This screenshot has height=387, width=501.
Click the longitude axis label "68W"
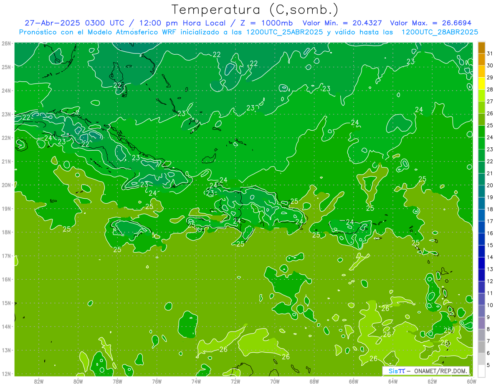coord(314,381)
